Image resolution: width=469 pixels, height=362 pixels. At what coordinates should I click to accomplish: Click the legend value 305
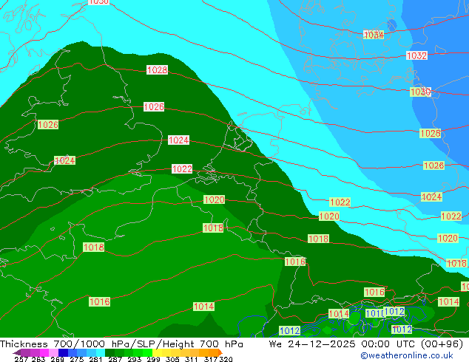tap(172, 359)
